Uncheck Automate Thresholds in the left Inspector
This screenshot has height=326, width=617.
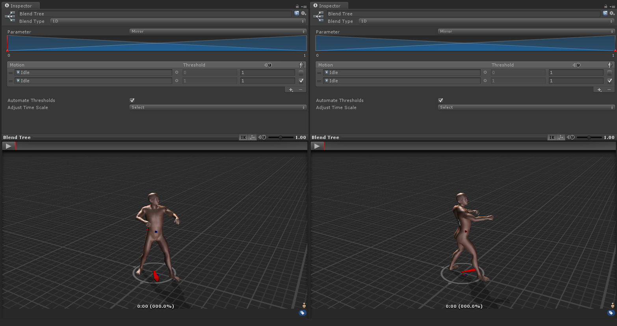132,100
